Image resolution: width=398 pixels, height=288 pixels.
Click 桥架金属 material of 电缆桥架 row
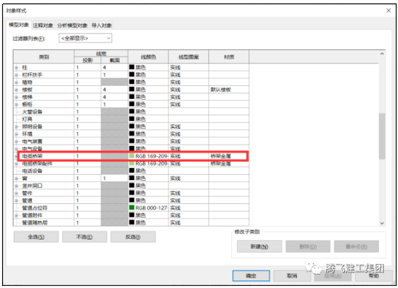tap(229, 156)
